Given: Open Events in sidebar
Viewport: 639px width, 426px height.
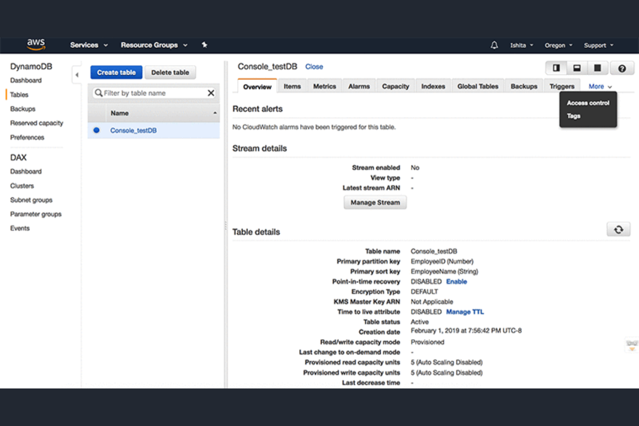Looking at the screenshot, I should point(20,228).
